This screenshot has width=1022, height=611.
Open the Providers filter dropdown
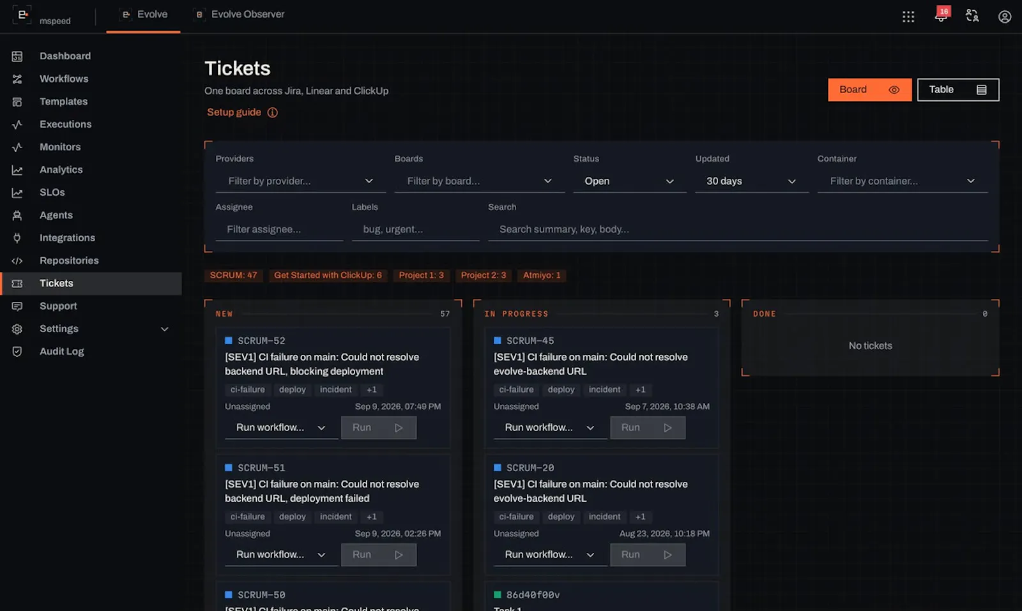[301, 181]
